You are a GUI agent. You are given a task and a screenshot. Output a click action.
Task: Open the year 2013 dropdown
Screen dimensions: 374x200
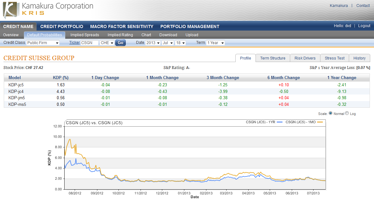pos(152,43)
